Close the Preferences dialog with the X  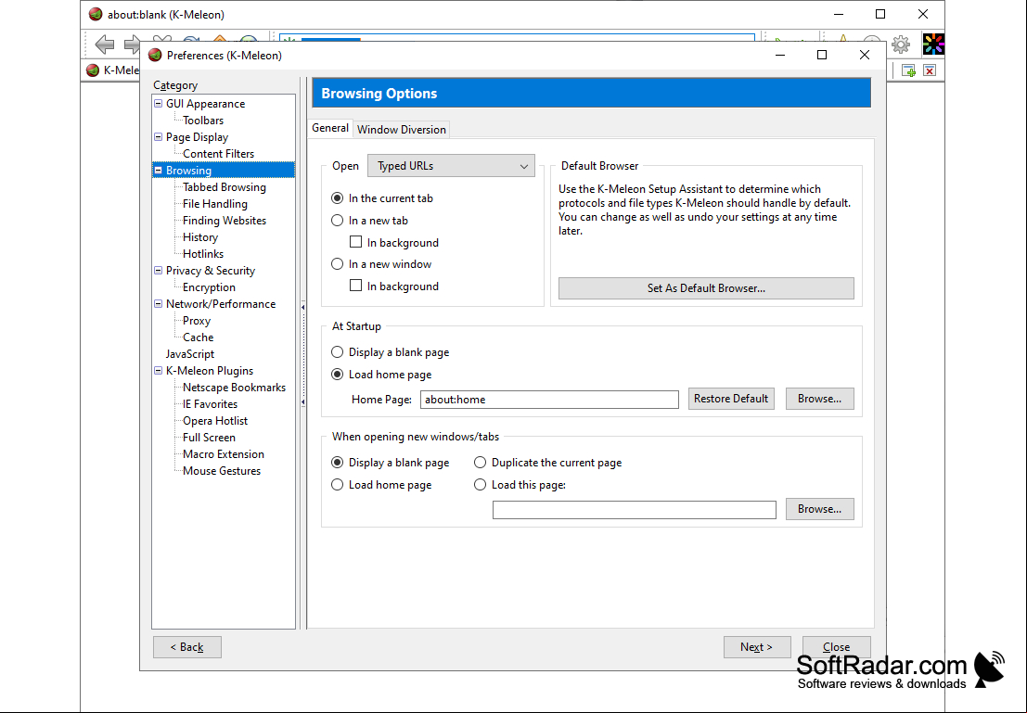(865, 55)
